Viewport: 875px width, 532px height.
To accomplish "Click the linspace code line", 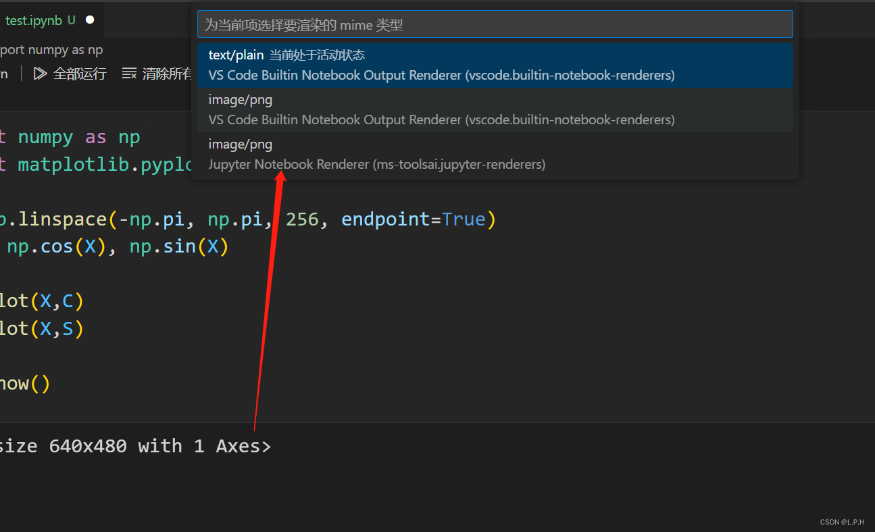I will click(x=248, y=219).
